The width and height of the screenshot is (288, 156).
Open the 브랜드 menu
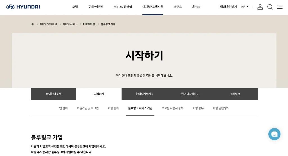pos(178,7)
